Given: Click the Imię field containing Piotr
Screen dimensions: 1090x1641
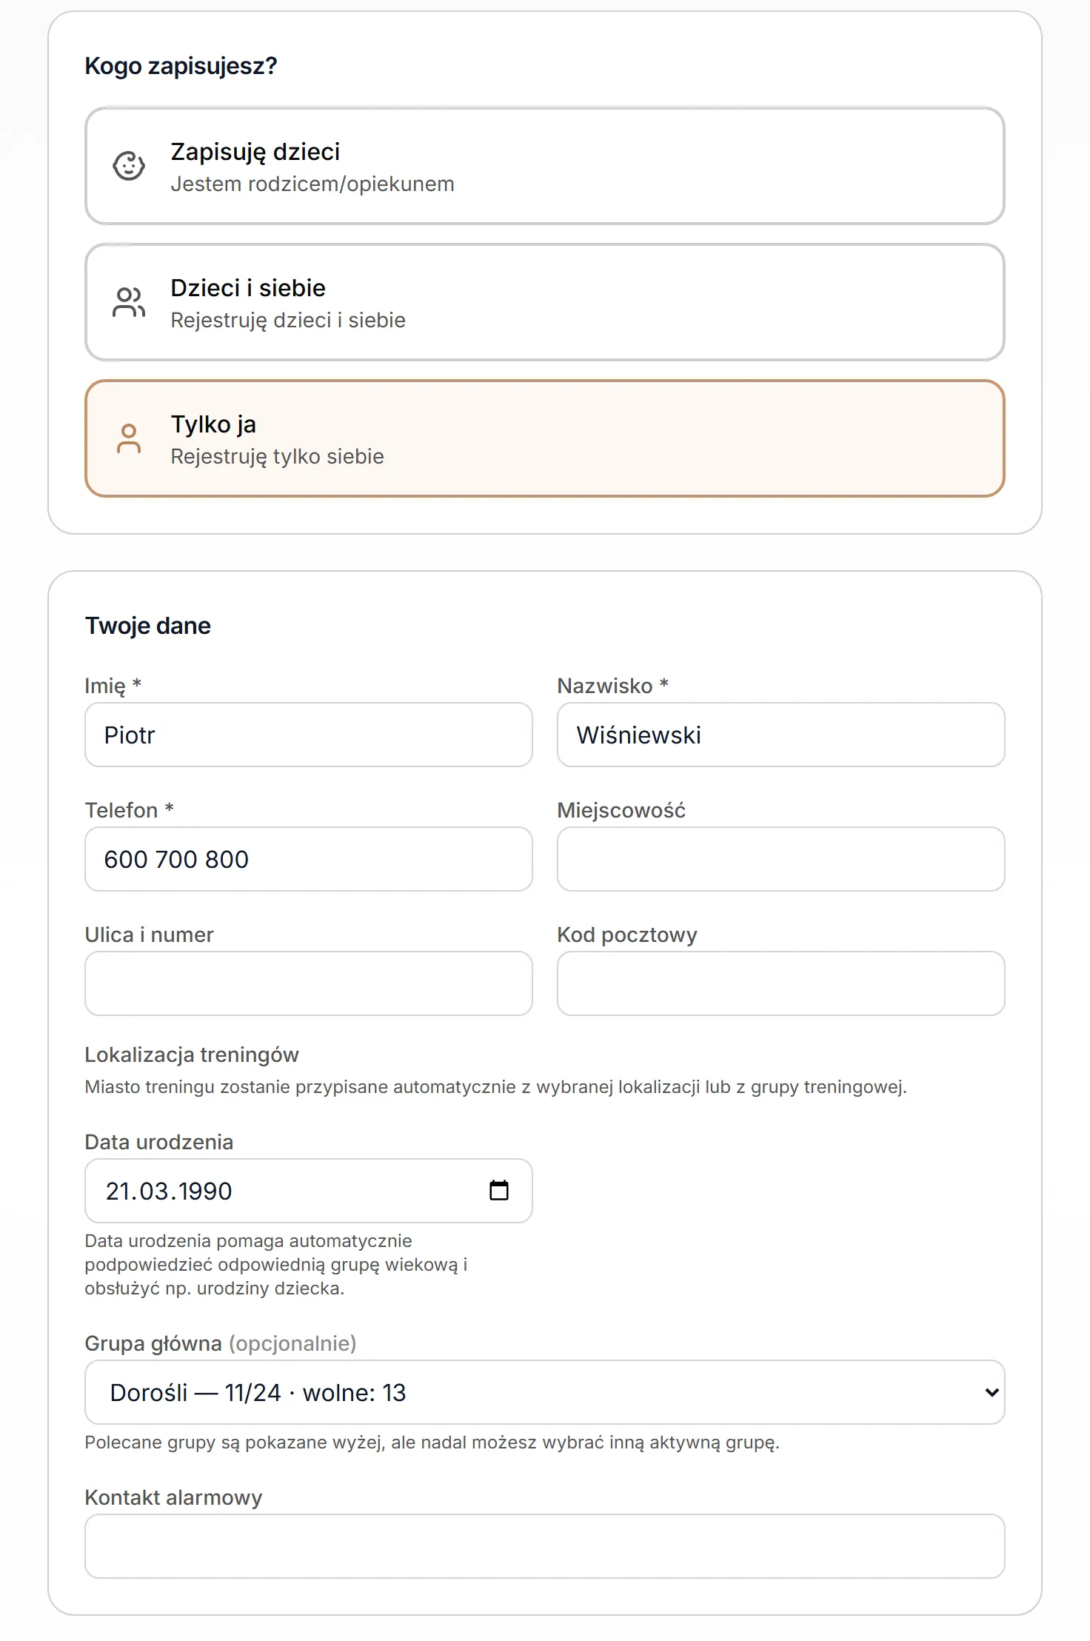Looking at the screenshot, I should click(309, 735).
